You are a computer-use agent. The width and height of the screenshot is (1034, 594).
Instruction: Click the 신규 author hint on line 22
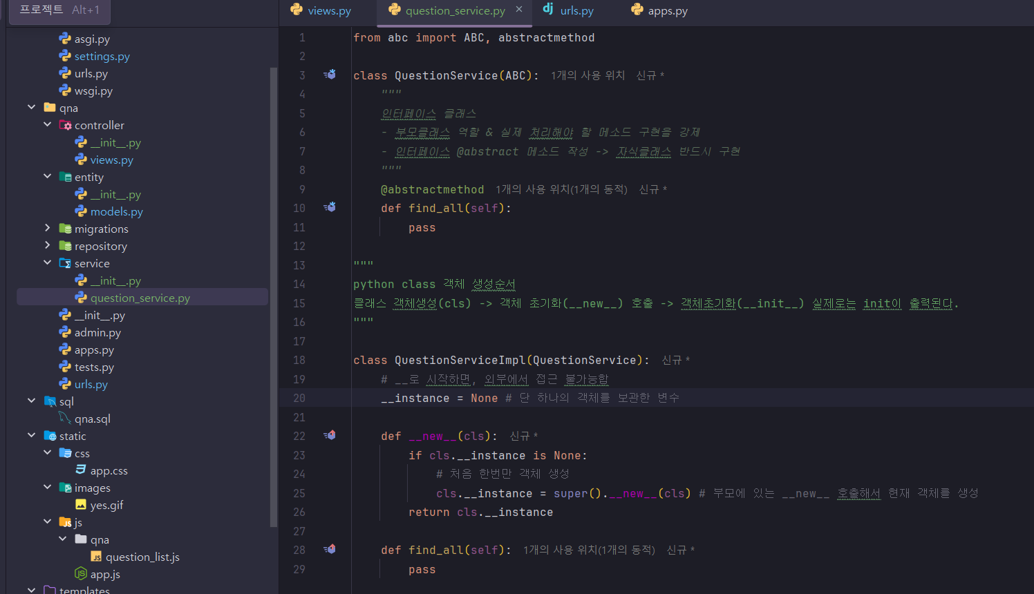[523, 436]
